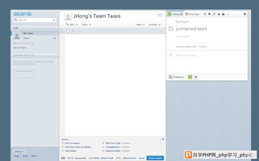Open Inbox in the sidebar
This screenshot has height=161, width=259.
coord(26,38)
